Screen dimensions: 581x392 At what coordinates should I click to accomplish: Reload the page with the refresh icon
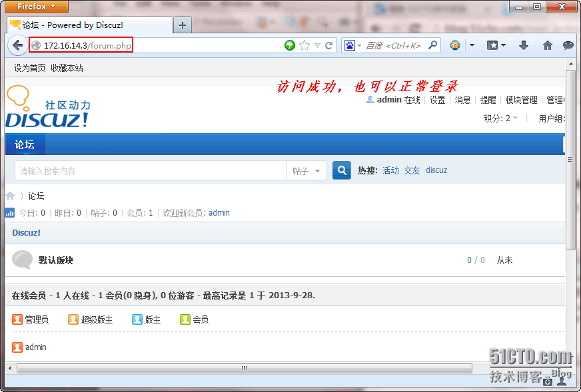tap(328, 45)
